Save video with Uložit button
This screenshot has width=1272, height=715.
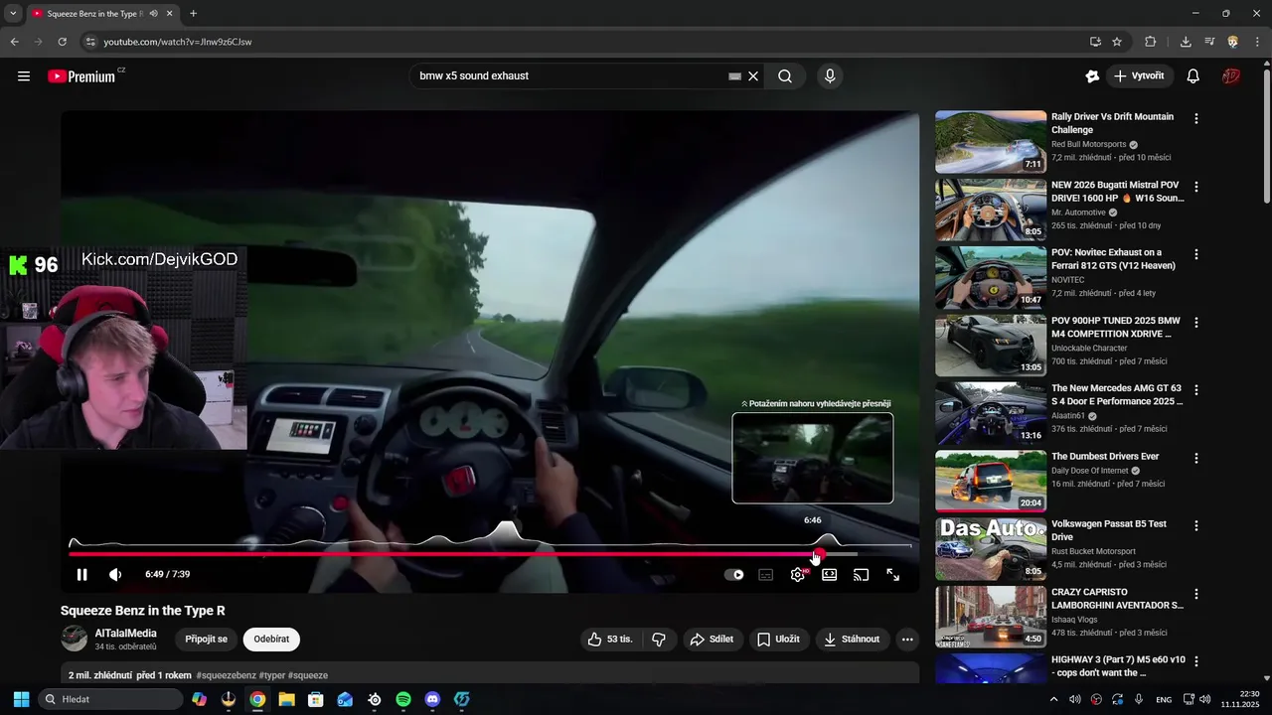coord(779,640)
